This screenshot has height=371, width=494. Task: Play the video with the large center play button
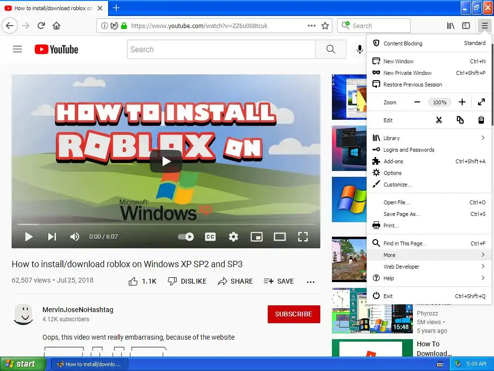point(166,161)
